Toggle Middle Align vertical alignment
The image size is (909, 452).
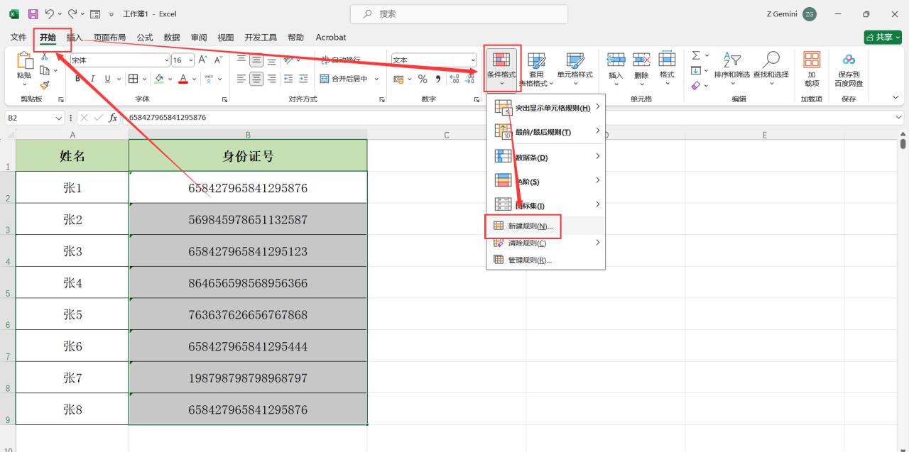coord(256,60)
